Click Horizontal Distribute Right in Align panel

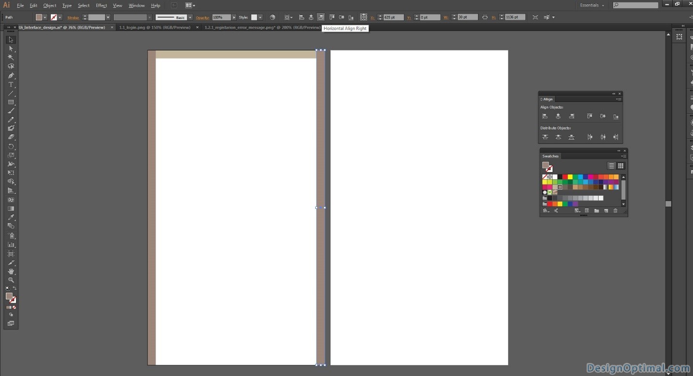tap(616, 137)
